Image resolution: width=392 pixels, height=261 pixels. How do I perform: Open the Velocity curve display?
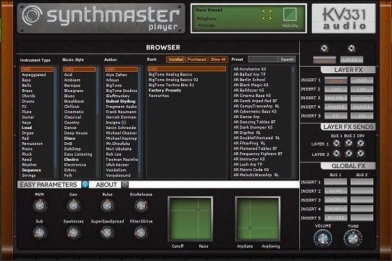(x=290, y=14)
